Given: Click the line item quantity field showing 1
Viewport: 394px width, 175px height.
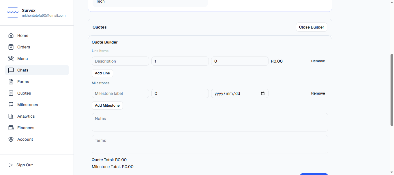Looking at the screenshot, I should 180,61.
